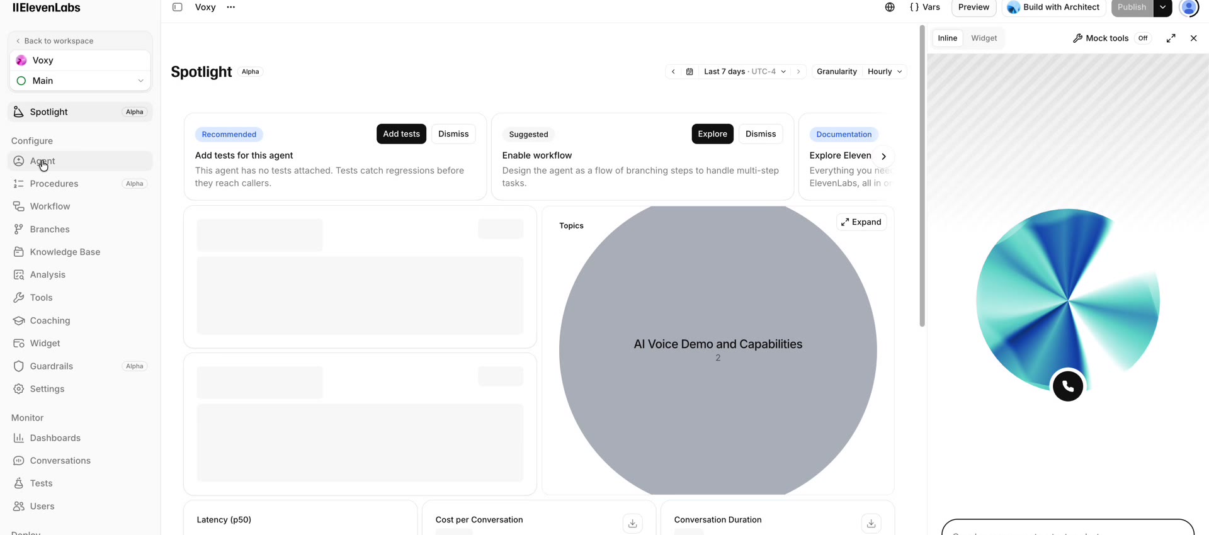This screenshot has height=535, width=1209.
Task: Expand the Publish dropdown arrow
Action: pos(1162,7)
